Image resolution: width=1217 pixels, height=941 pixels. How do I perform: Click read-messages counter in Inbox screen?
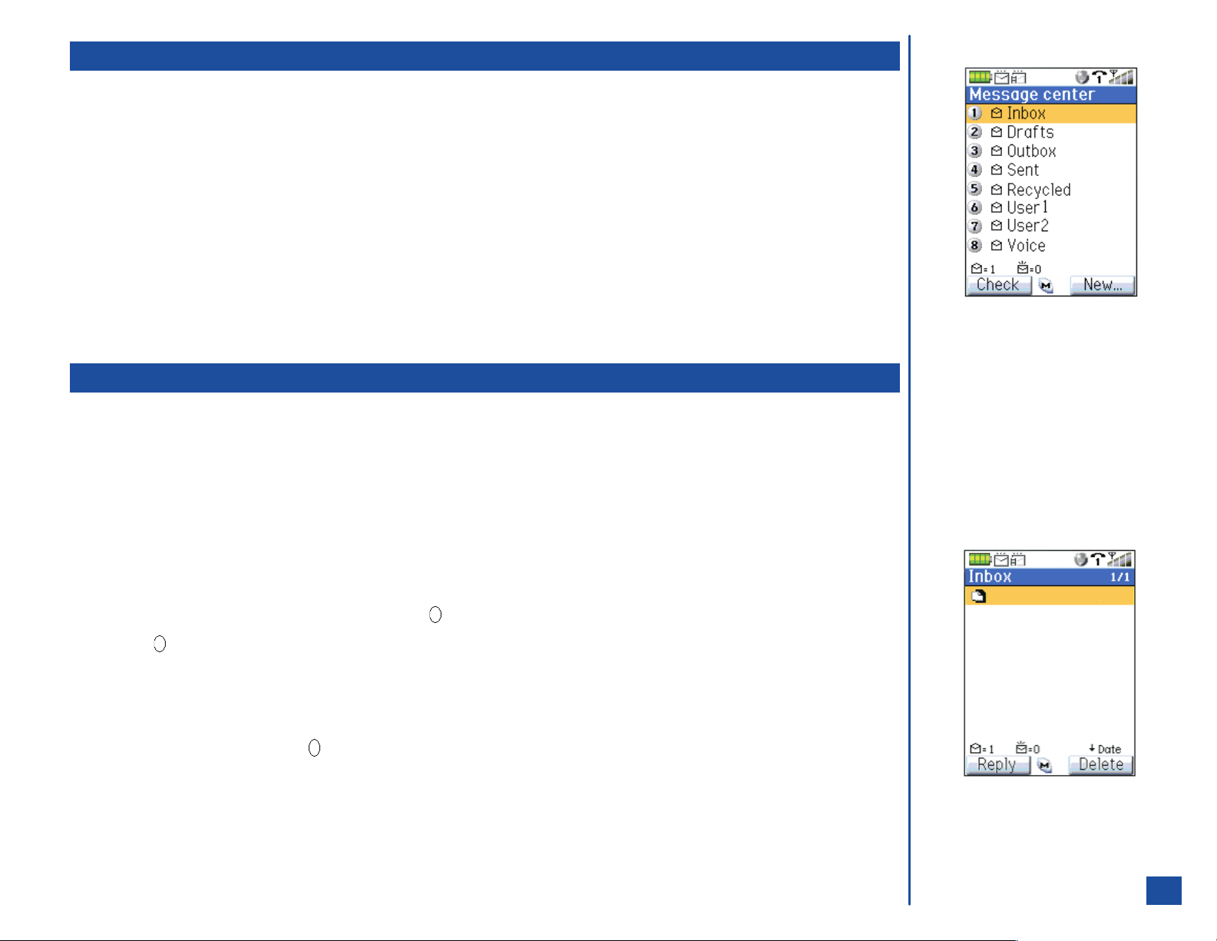[x=982, y=749]
